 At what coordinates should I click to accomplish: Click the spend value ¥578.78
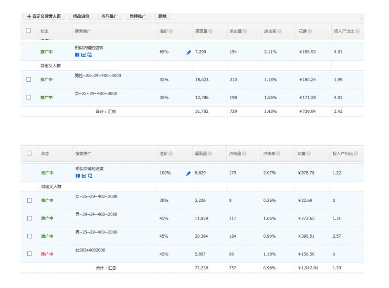(x=306, y=173)
